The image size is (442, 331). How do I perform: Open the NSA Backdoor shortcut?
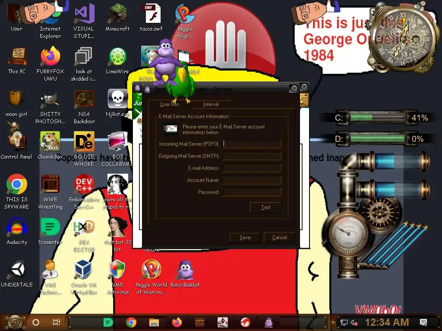coord(84,106)
